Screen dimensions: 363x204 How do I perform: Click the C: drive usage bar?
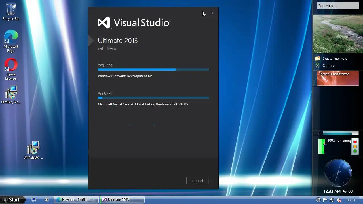(341, 133)
